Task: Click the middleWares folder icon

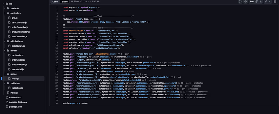Action: (8, 41)
